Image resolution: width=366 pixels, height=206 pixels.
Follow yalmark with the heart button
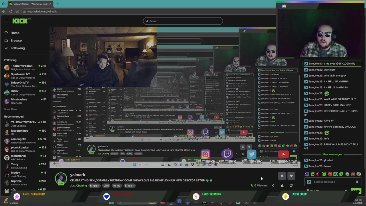click(291, 176)
